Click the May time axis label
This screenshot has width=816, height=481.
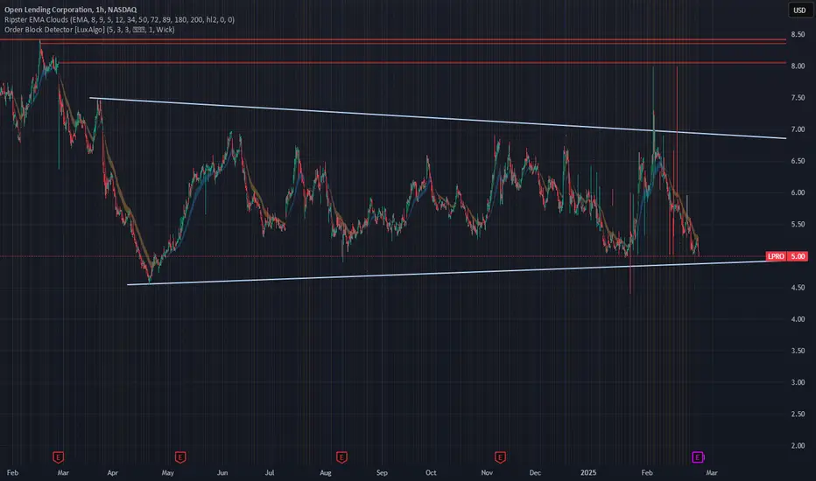[x=167, y=472]
